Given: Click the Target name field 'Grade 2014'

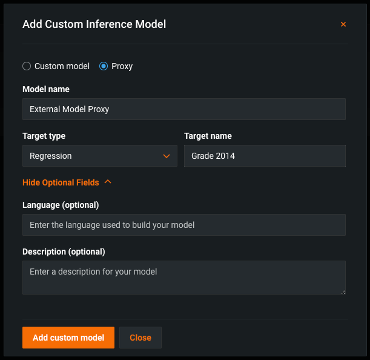Looking at the screenshot, I should (265, 156).
